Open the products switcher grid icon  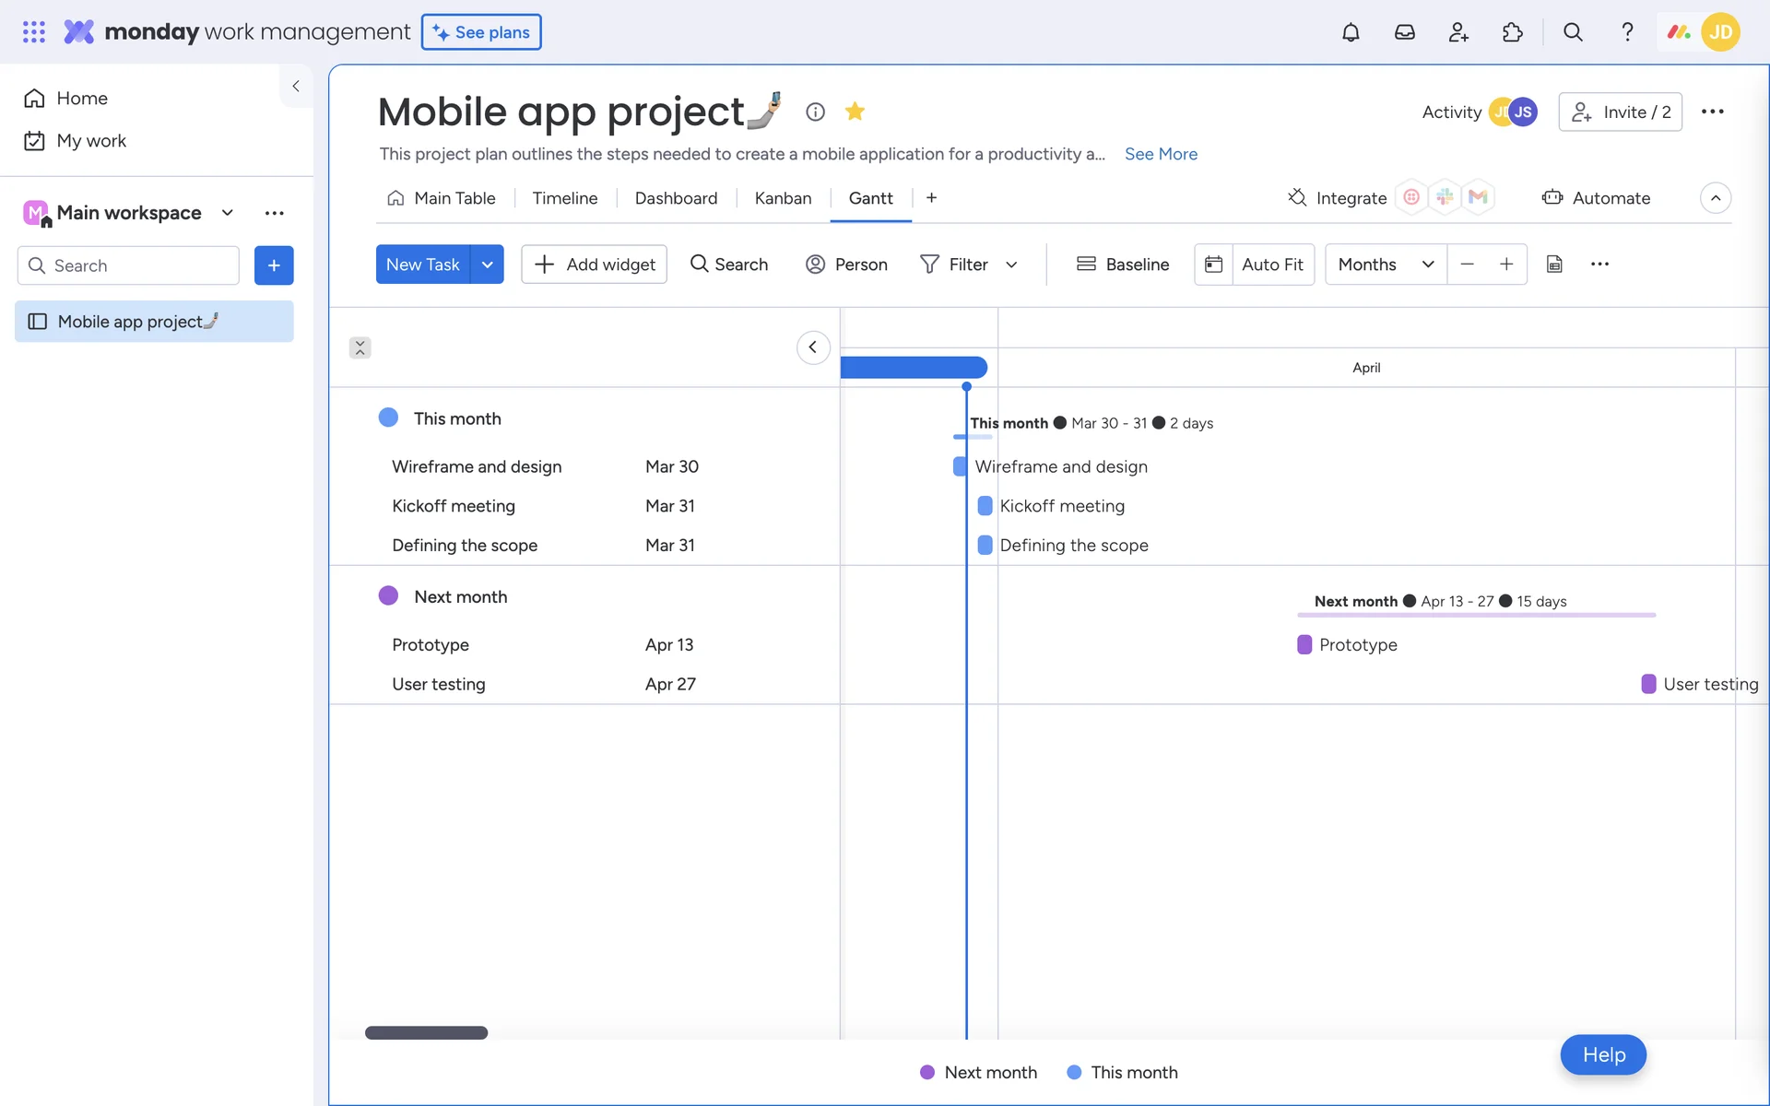34,32
